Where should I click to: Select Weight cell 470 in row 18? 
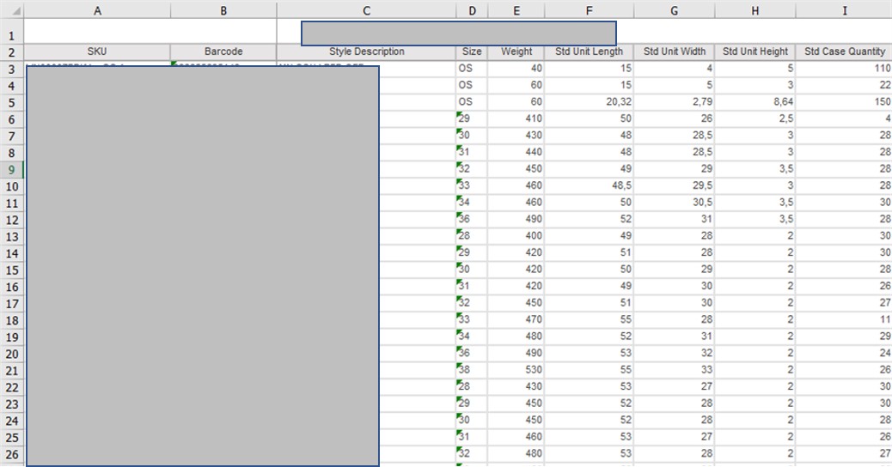click(x=516, y=320)
